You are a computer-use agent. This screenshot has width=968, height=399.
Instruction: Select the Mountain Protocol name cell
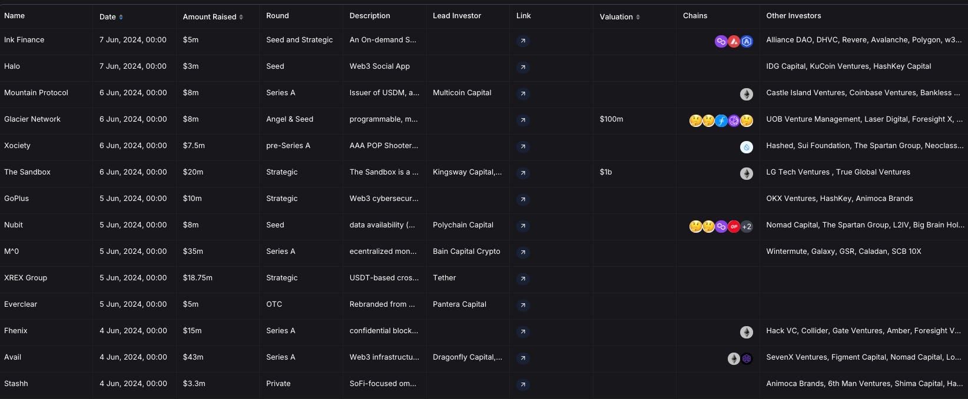[x=36, y=93]
